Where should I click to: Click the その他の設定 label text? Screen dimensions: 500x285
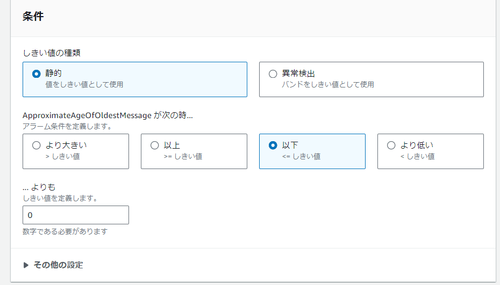[59, 265]
